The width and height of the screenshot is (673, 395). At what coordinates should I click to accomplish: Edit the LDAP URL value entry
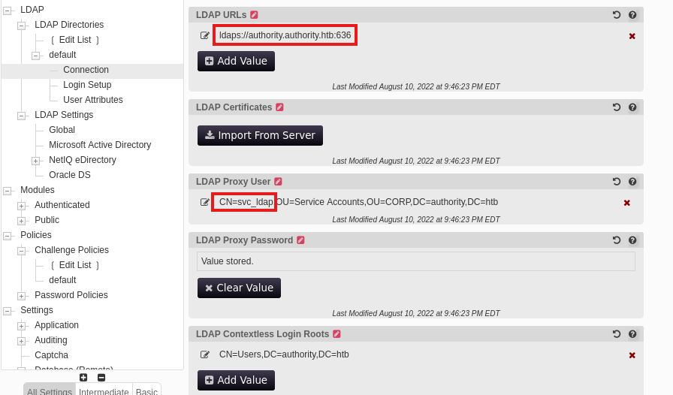(205, 35)
